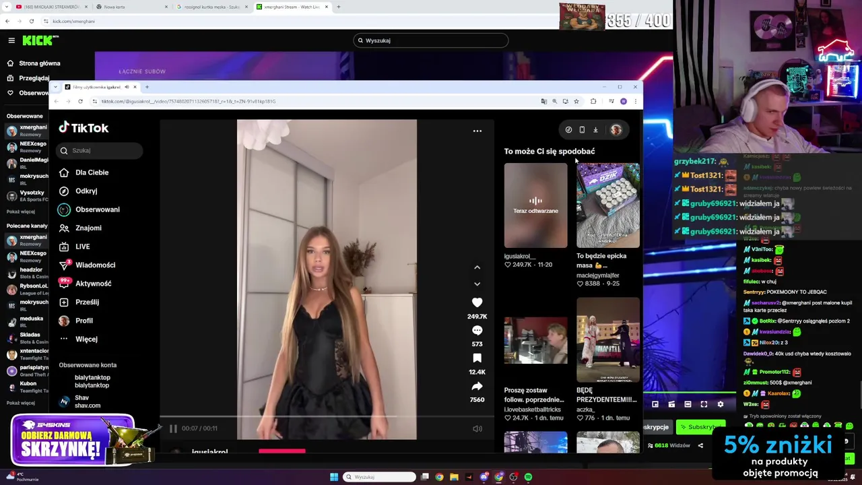The height and width of the screenshot is (485, 862).
Task: Bookmark TikTok page with star icon
Action: click(x=576, y=102)
